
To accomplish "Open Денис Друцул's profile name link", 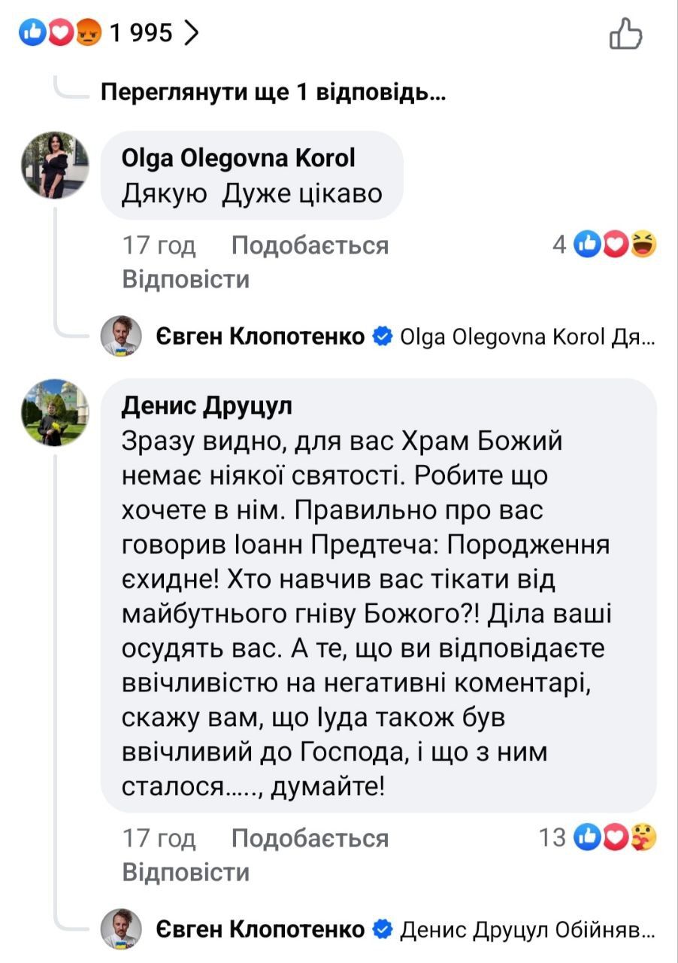I will (207, 406).
